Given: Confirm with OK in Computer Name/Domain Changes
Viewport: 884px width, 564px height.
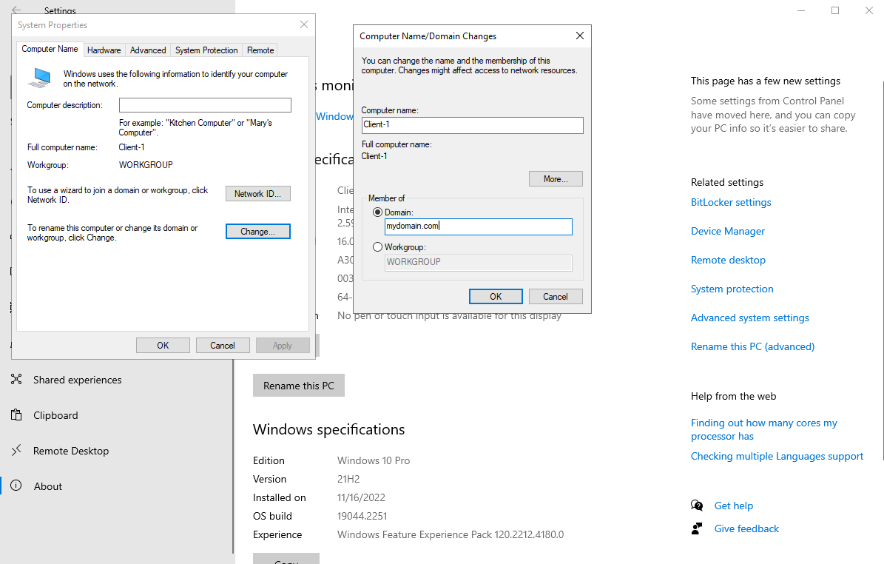Looking at the screenshot, I should [496, 297].
